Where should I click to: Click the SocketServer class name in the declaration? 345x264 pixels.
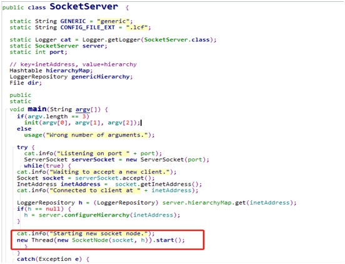click(x=84, y=6)
